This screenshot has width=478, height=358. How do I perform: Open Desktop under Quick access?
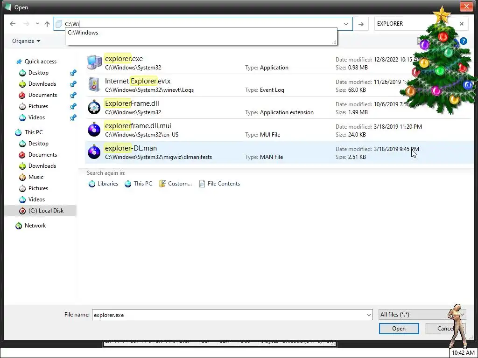[38, 73]
